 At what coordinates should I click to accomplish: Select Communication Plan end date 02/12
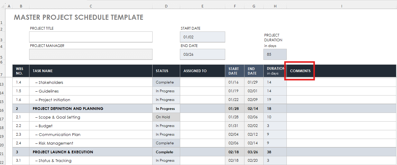254,134
